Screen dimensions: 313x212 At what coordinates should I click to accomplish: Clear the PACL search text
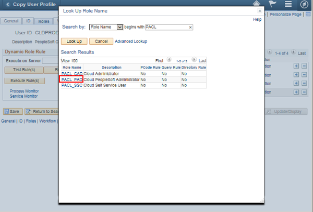(x=190, y=27)
